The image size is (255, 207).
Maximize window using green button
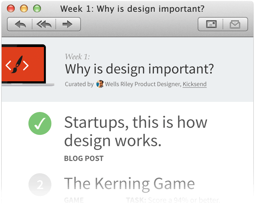pyautogui.click(x=37, y=9)
